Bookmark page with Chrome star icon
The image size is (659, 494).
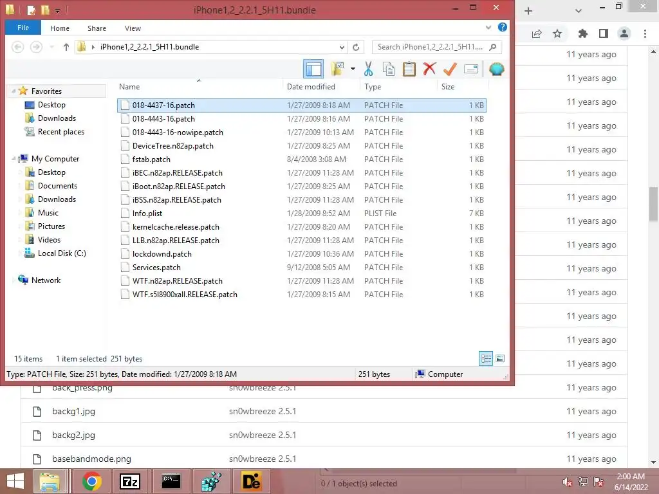coord(557,33)
